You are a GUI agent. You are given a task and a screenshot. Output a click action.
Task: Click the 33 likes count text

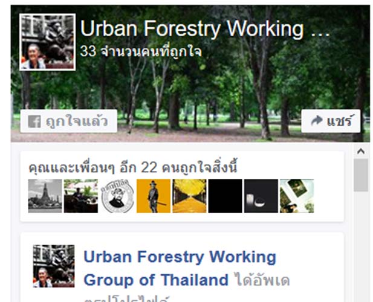pyautogui.click(x=141, y=51)
